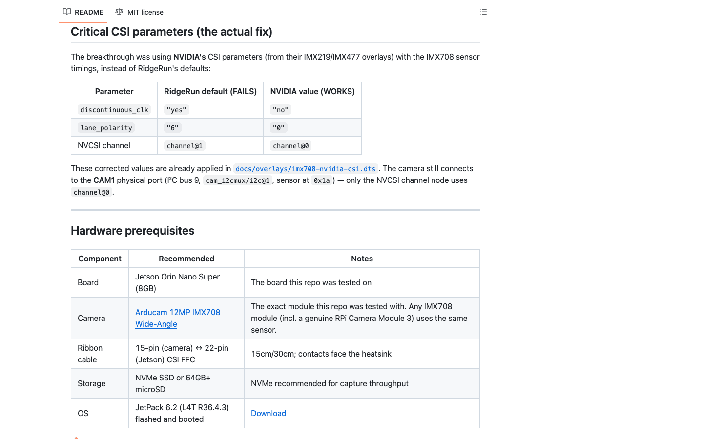Image resolution: width=703 pixels, height=439 pixels.
Task: Click the scales icon beside MIT license
Action: click(x=119, y=12)
